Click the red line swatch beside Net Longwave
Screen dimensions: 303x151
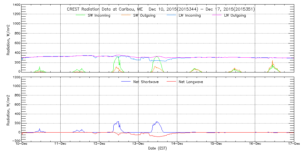tap(171, 82)
